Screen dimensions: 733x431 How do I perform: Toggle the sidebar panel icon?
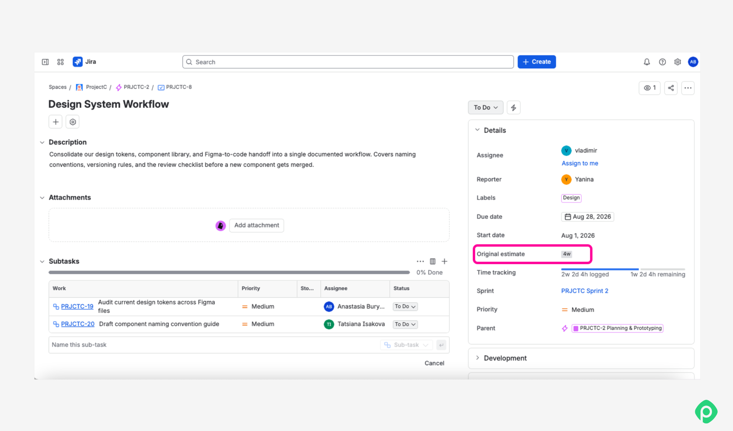coord(45,62)
